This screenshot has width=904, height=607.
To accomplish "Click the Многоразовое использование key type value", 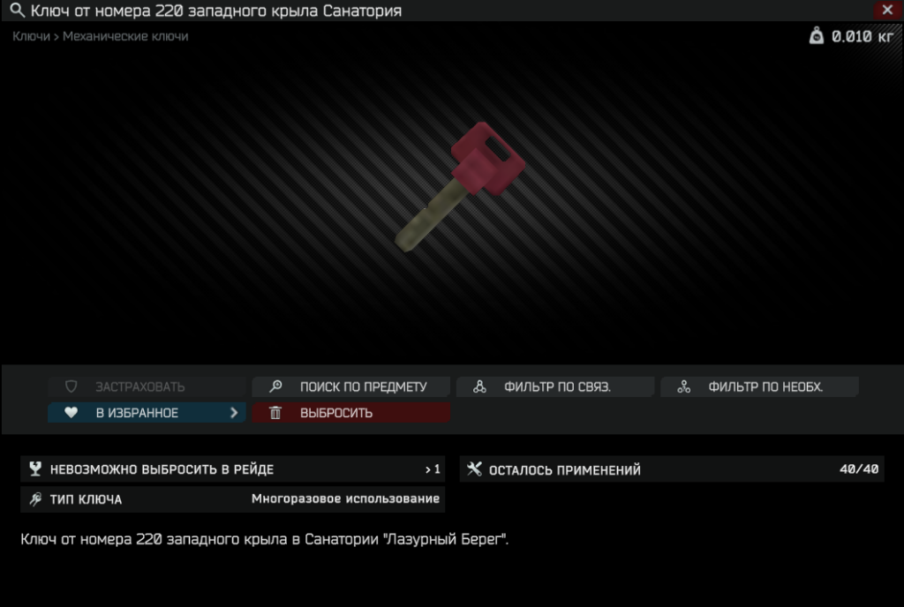I will (x=345, y=499).
